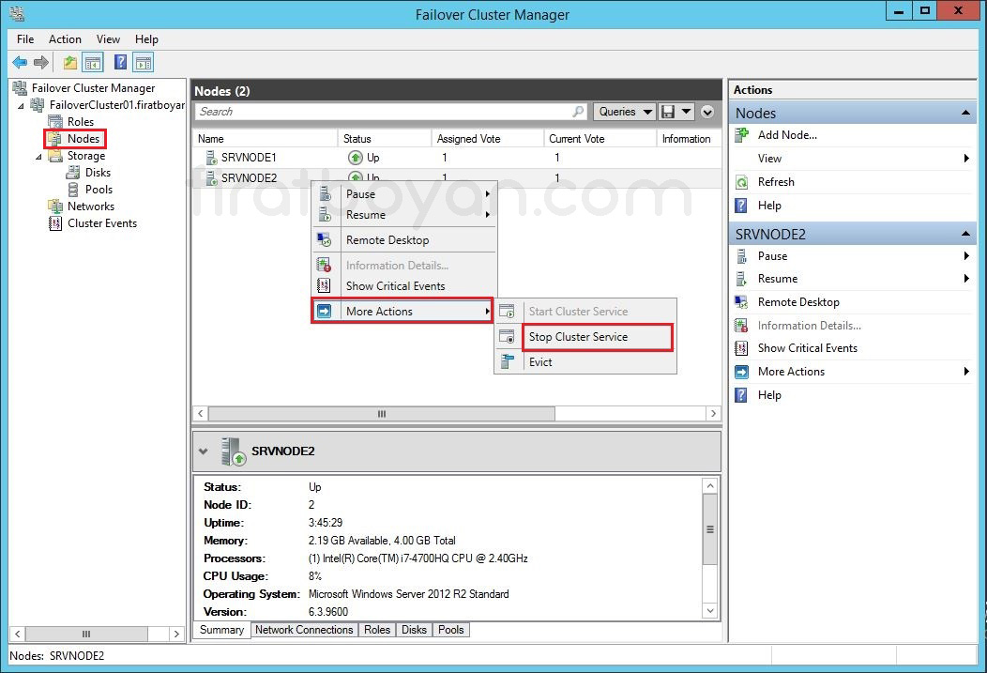Image resolution: width=987 pixels, height=673 pixels.
Task: Click Refresh in the Actions pane
Action: tap(776, 182)
